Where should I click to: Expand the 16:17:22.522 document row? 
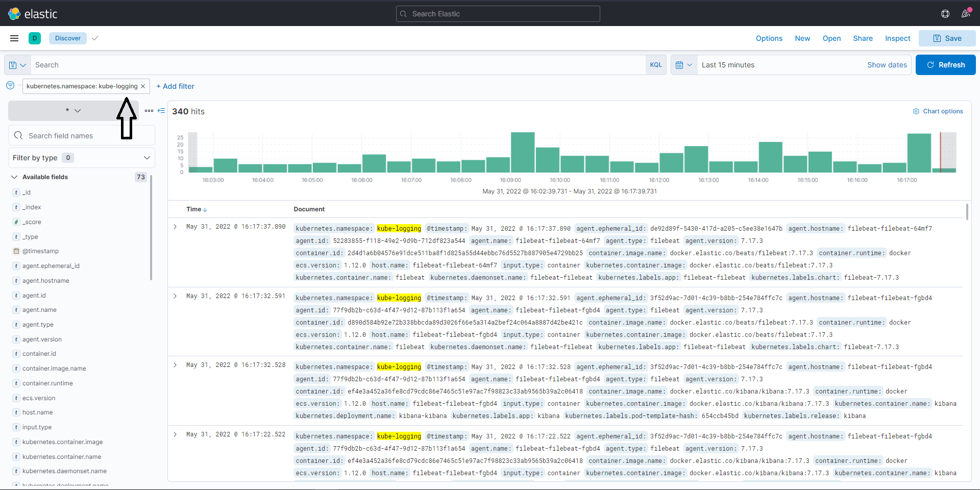175,434
